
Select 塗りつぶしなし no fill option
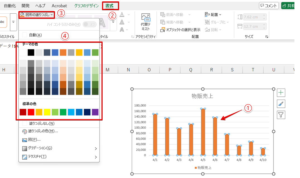click(41, 123)
